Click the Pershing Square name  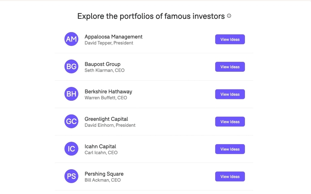pos(104,174)
